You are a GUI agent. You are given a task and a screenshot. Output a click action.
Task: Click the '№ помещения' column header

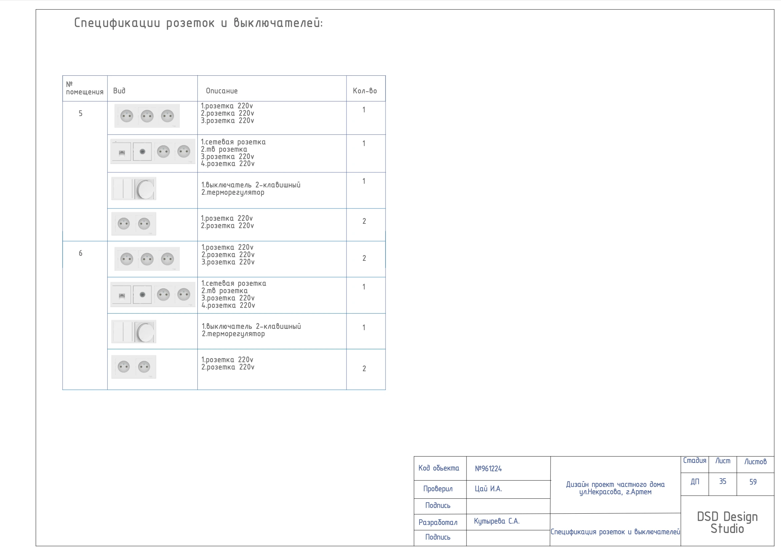point(84,88)
